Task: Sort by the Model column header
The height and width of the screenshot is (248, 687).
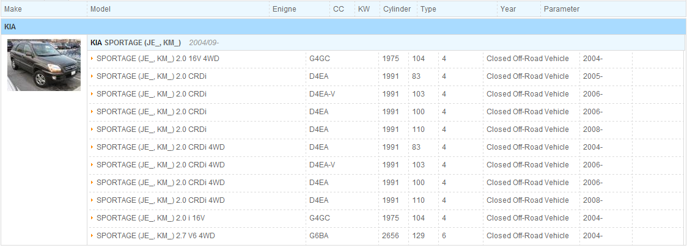Action: 100,9
